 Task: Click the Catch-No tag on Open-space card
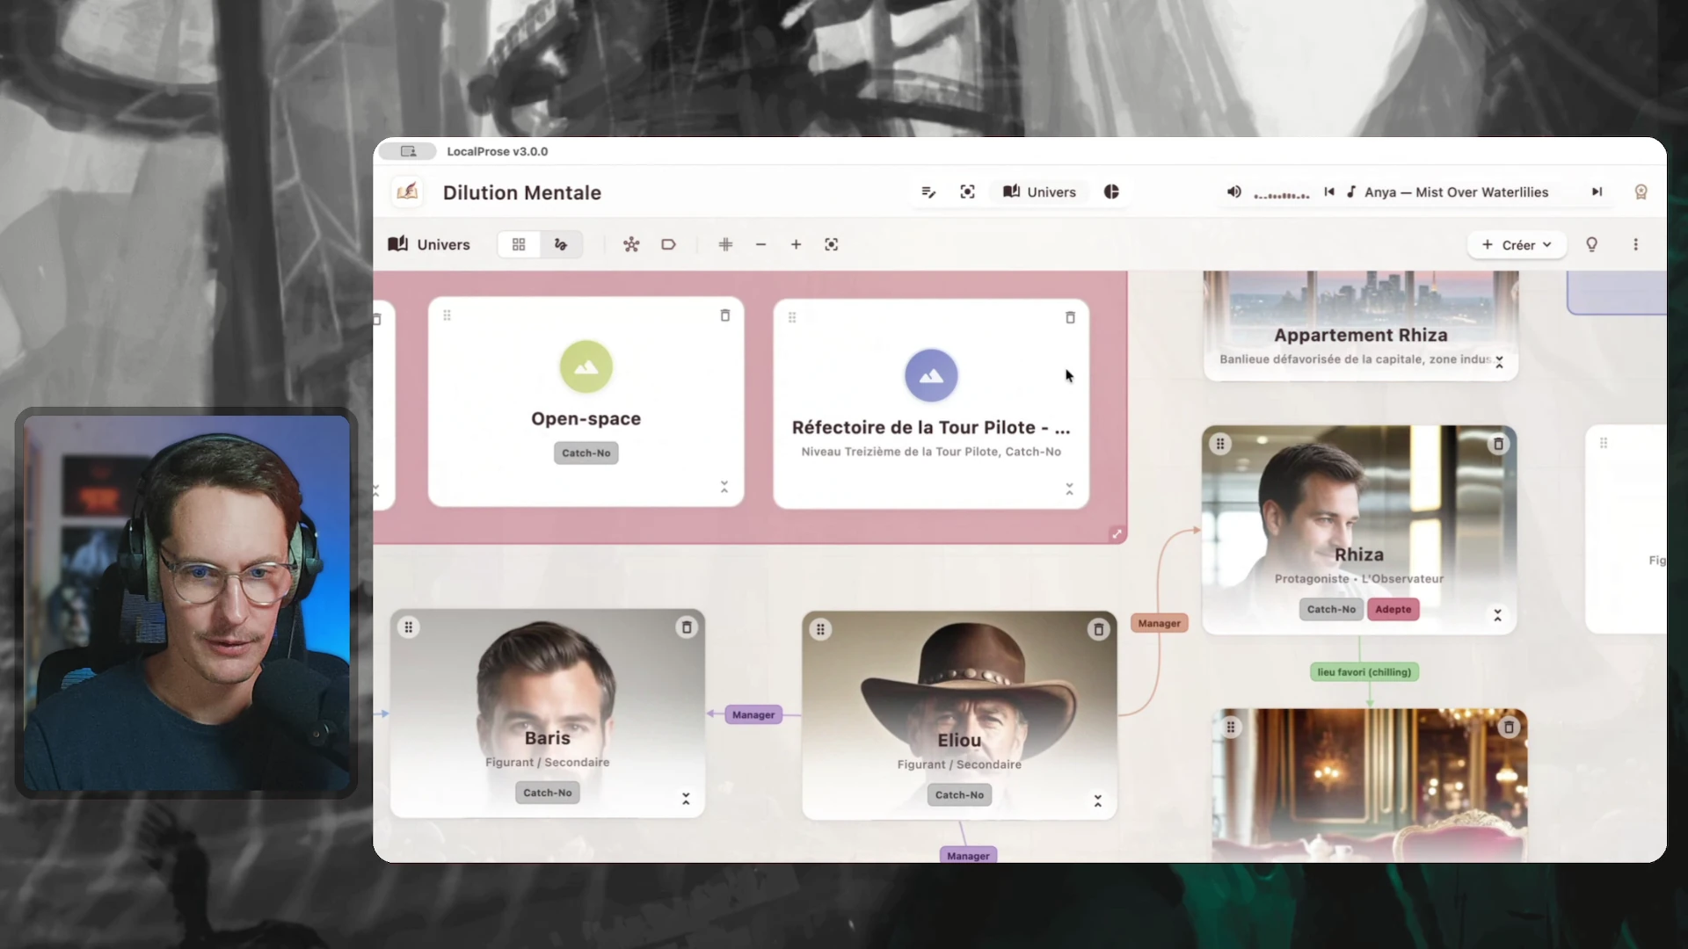click(x=586, y=453)
